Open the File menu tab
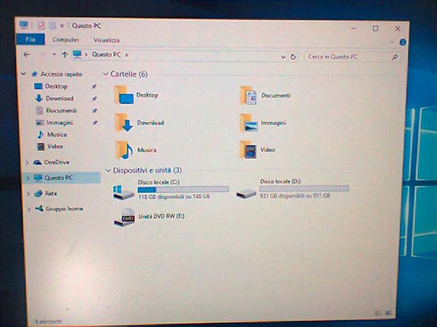The width and height of the screenshot is (437, 327). tap(30, 40)
